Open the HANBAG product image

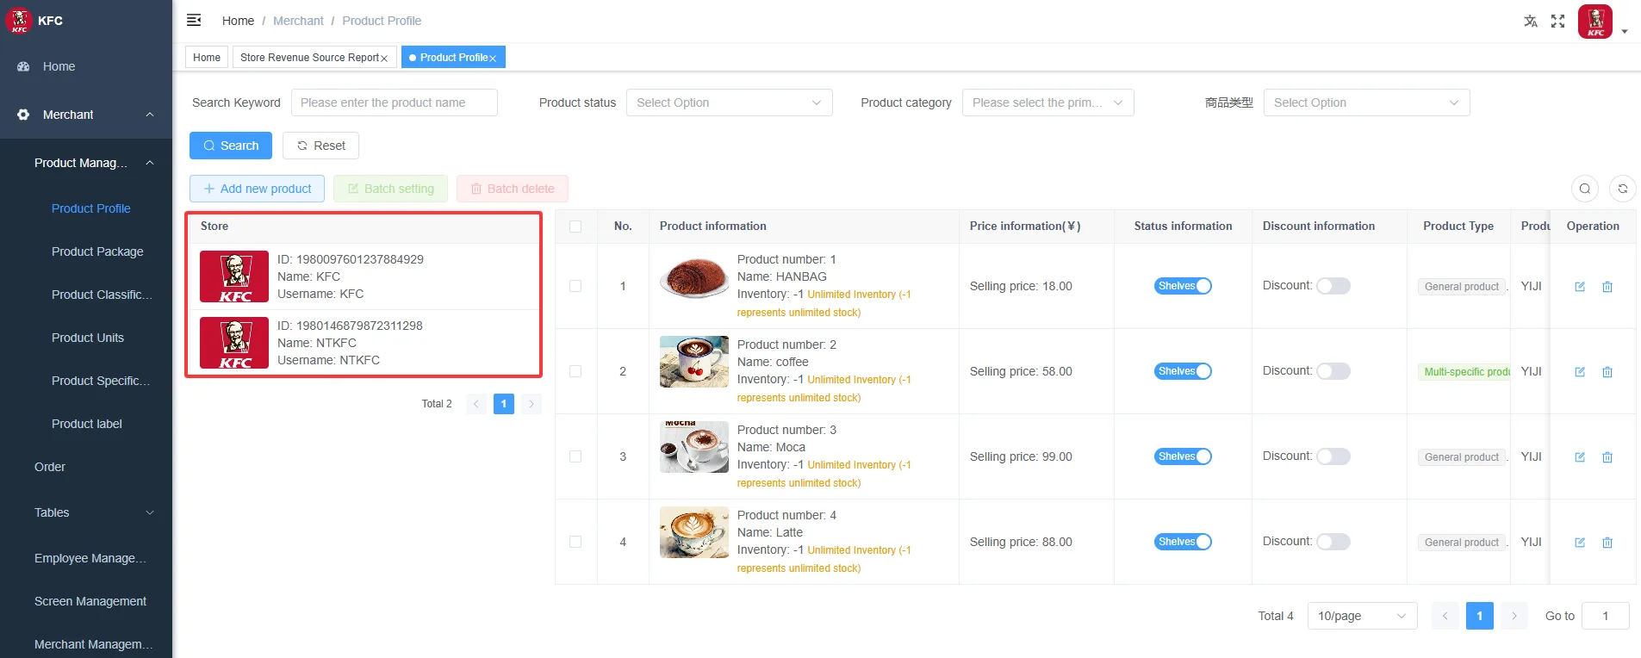(x=694, y=277)
